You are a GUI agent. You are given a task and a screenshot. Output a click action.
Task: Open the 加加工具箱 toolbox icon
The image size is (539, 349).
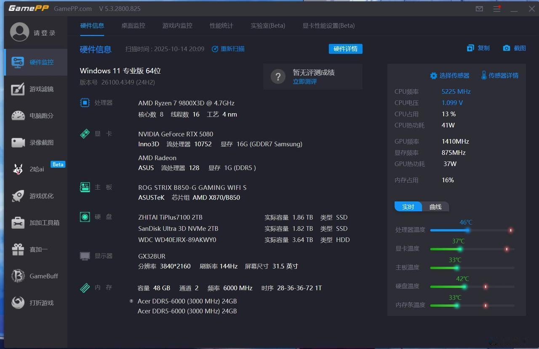(x=18, y=222)
